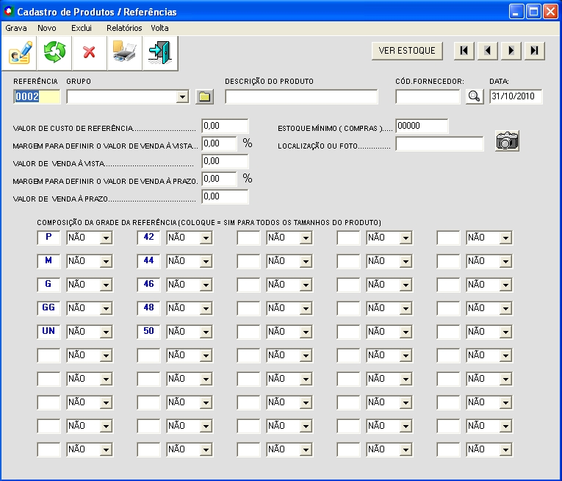
Task: Go to the first record
Action: [464, 51]
